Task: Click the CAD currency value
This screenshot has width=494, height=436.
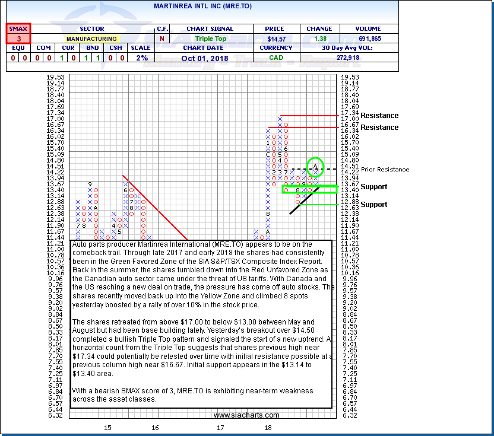Action: 274,58
